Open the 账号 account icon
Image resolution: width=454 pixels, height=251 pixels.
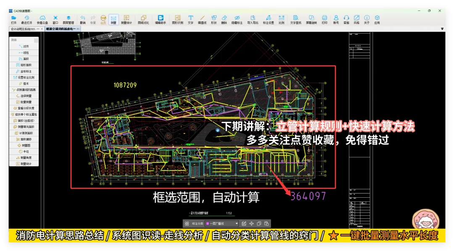336,20
